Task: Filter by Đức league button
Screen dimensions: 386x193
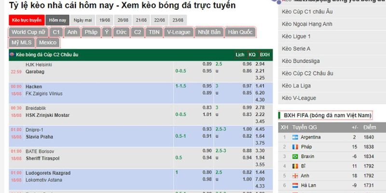Action: tap(122, 32)
